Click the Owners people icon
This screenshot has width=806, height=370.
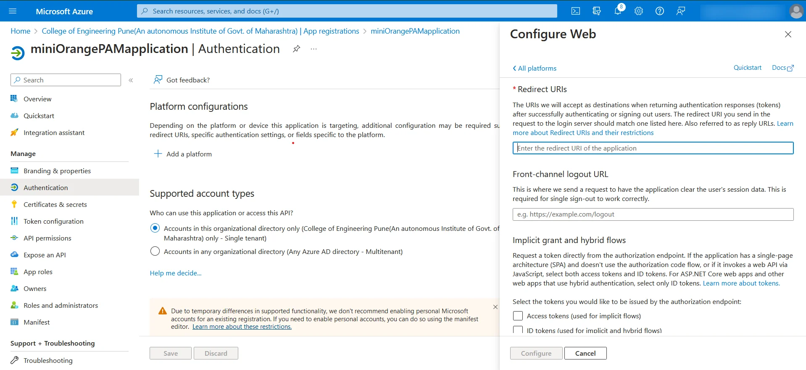(14, 288)
